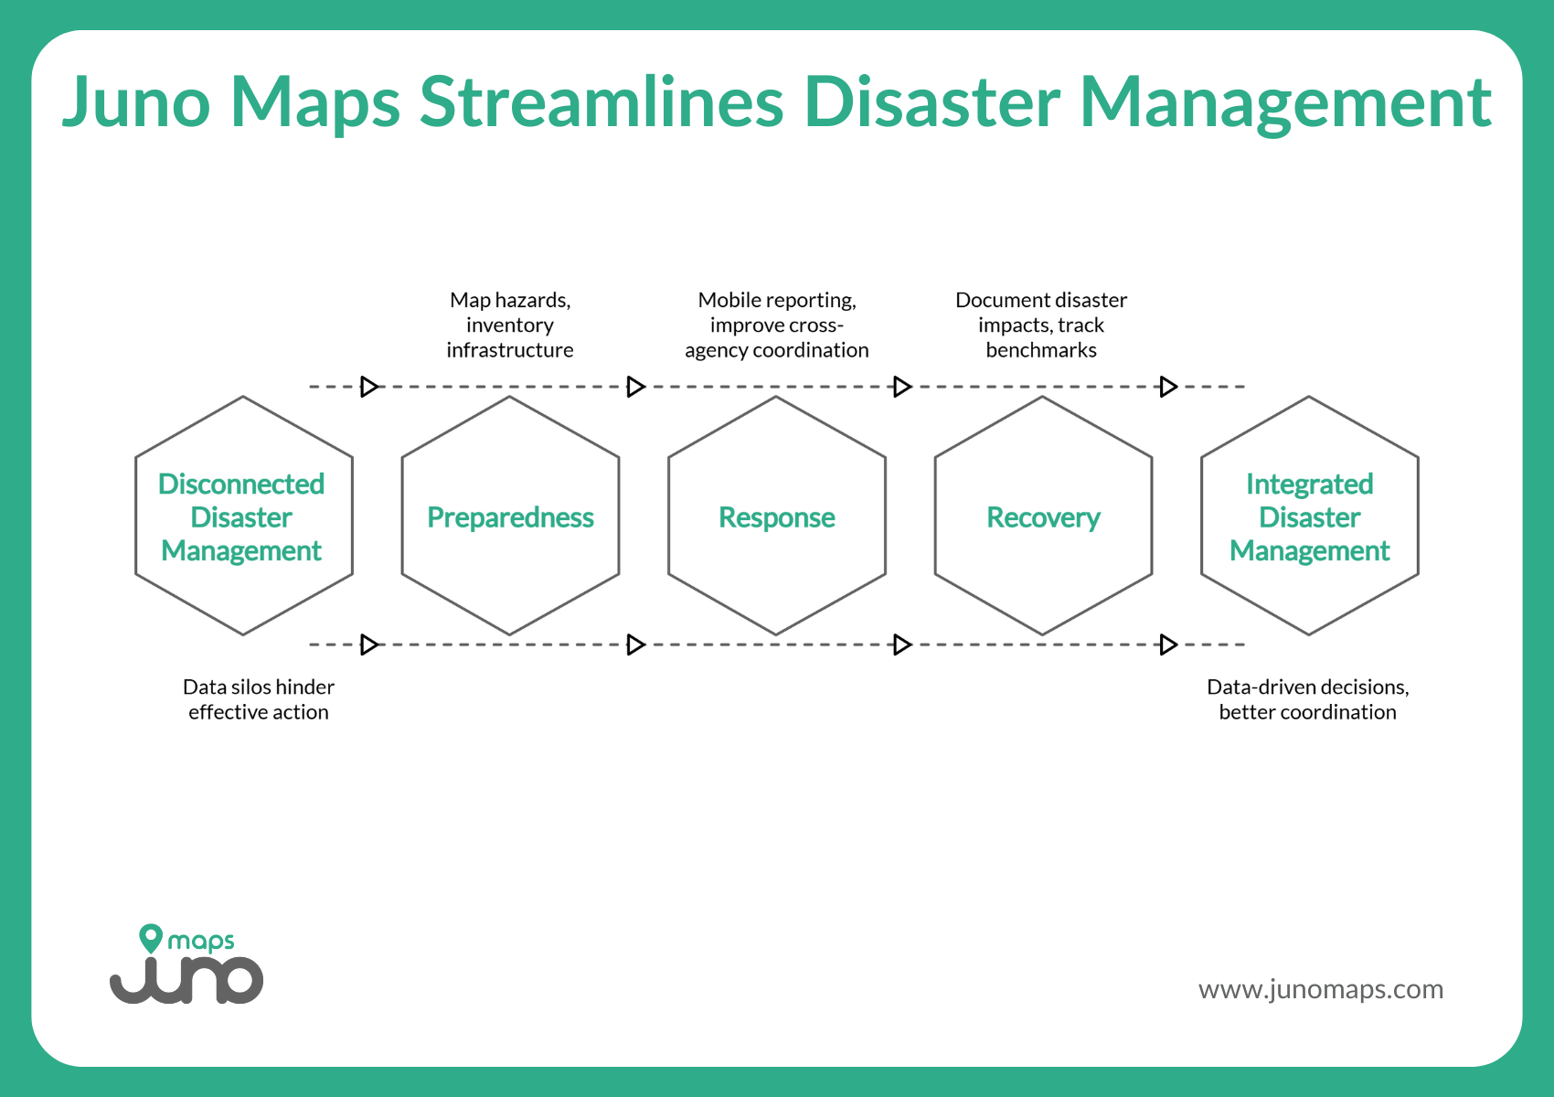Screen dimensions: 1554x1097
Task: Click the Juno Maps logo
Action: point(186,964)
